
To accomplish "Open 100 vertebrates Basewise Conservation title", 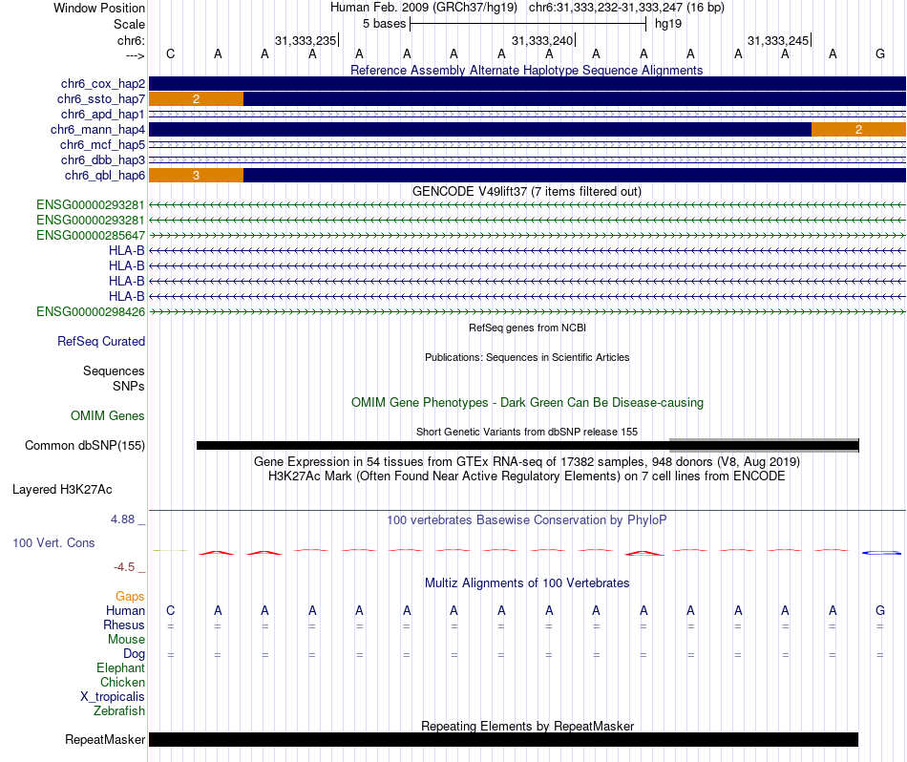I will pyautogui.click(x=527, y=520).
